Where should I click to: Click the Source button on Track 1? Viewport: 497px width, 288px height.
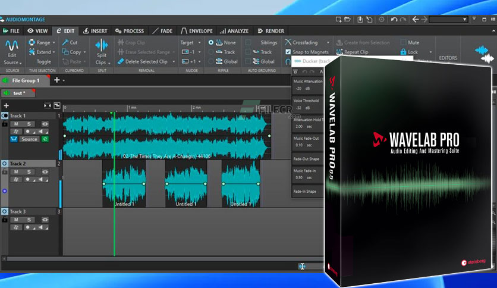point(29,139)
